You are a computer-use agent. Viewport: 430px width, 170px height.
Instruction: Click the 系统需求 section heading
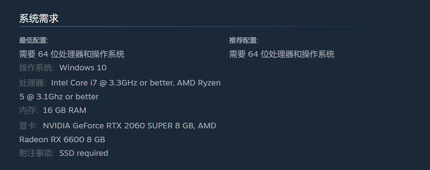39,19
